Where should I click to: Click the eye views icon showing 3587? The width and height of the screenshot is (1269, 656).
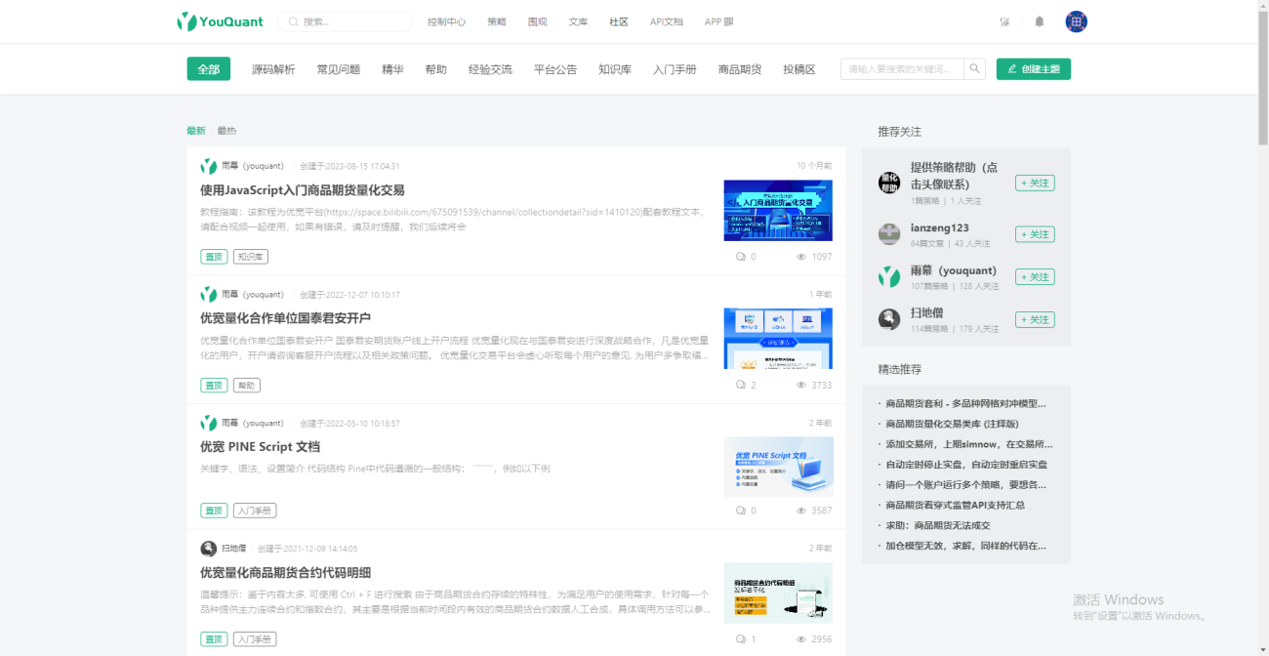coord(801,511)
